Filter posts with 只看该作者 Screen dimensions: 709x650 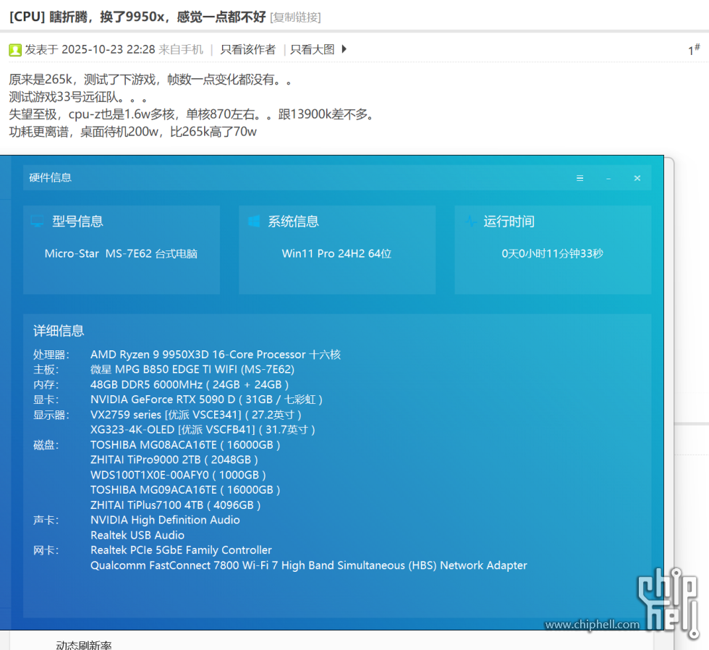tap(247, 49)
